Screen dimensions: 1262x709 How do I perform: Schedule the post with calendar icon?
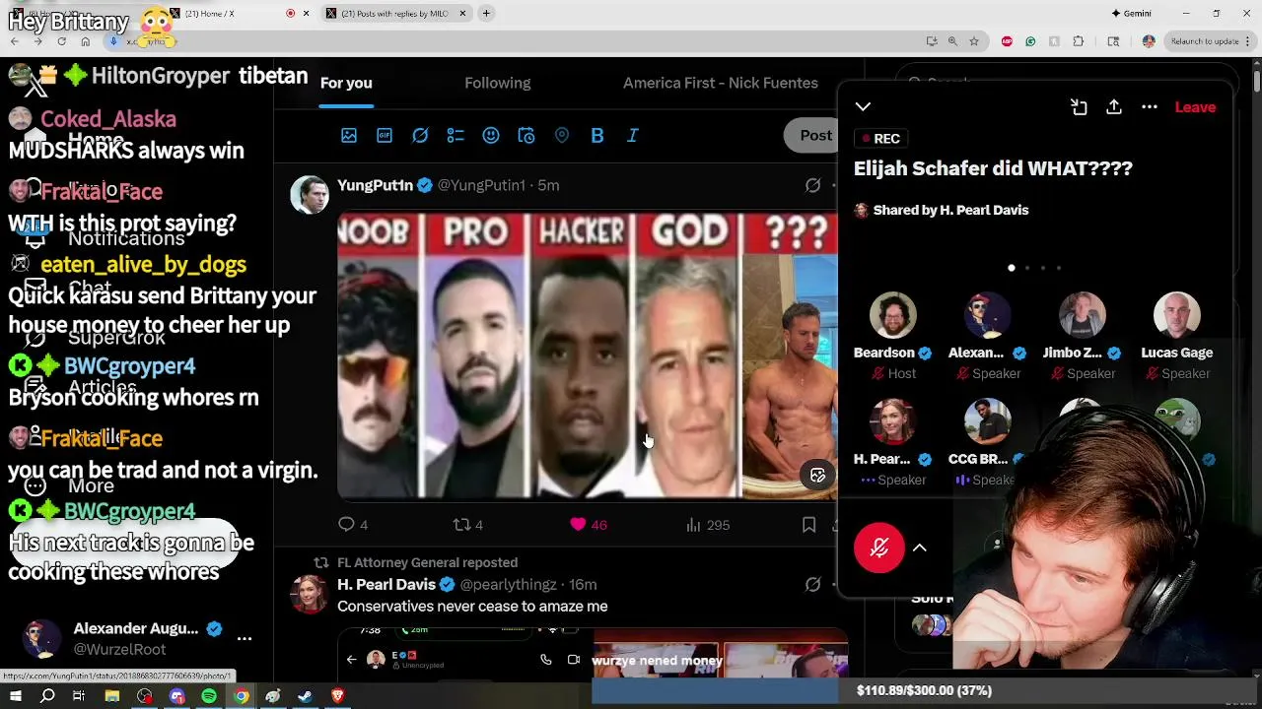tap(526, 136)
